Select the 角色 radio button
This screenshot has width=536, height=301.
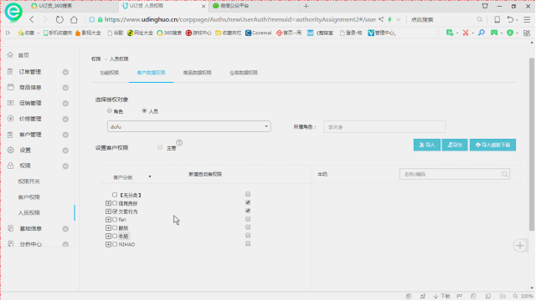click(110, 110)
